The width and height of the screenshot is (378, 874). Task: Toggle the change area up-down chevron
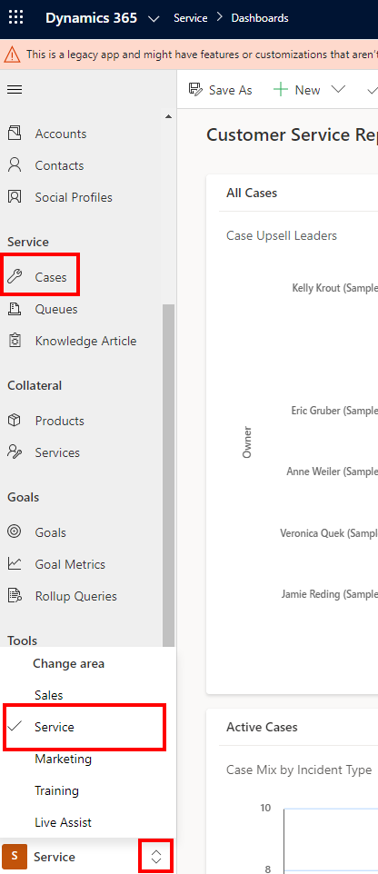pyautogui.click(x=156, y=857)
